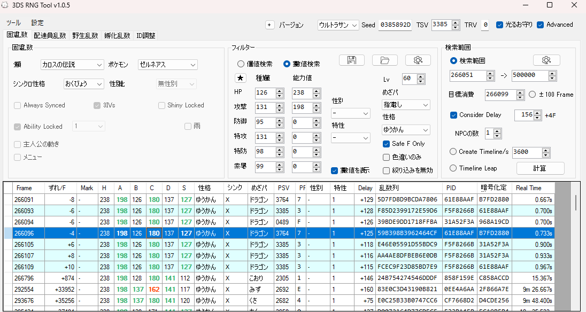Click the save filter floppy disk icon

[352, 60]
